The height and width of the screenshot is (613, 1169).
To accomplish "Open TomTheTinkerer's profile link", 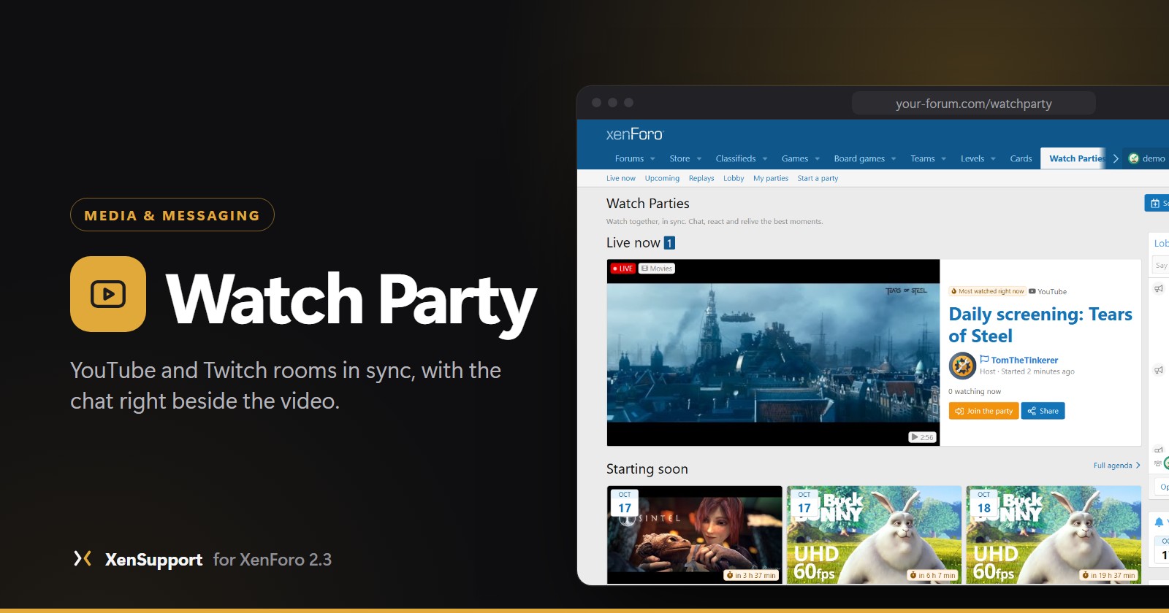I will [x=1024, y=360].
